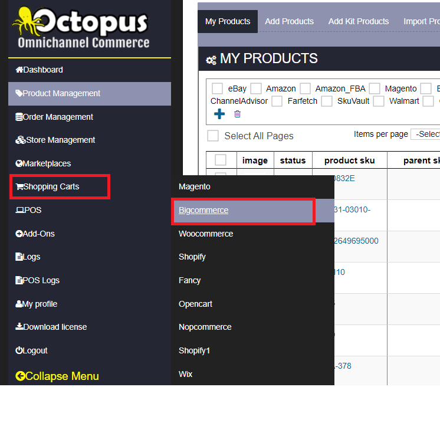Choose Shopify from the submenu

[252, 257]
